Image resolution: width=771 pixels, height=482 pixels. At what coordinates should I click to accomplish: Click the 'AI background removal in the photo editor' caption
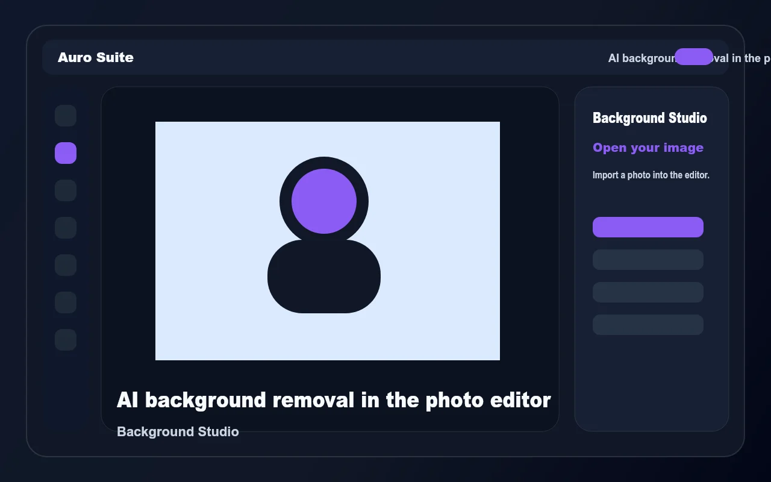click(334, 400)
